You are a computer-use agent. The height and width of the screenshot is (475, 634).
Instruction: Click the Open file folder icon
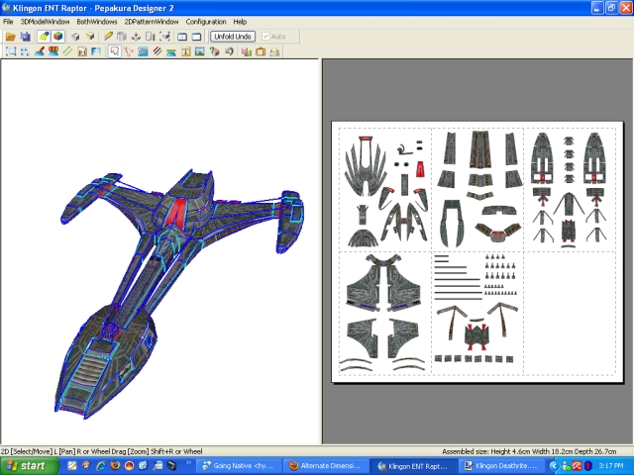coord(11,37)
